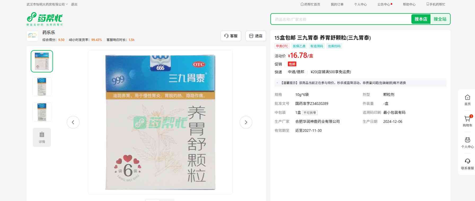This screenshot has width=475, height=201.
Task: Select the second product thumbnail image
Action: [42, 87]
